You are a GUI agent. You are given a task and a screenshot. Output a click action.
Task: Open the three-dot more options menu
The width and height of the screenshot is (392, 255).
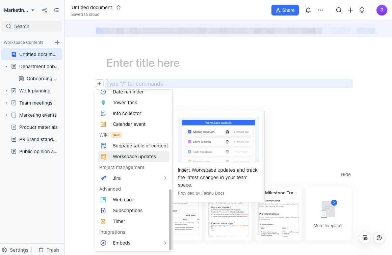pos(320,10)
